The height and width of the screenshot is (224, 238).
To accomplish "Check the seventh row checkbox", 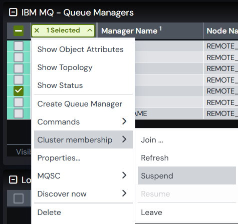I will tap(19, 113).
